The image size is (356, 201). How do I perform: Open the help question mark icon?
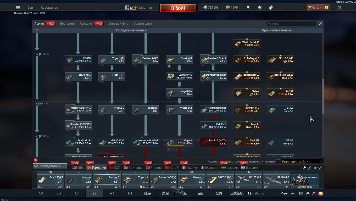[339, 8]
